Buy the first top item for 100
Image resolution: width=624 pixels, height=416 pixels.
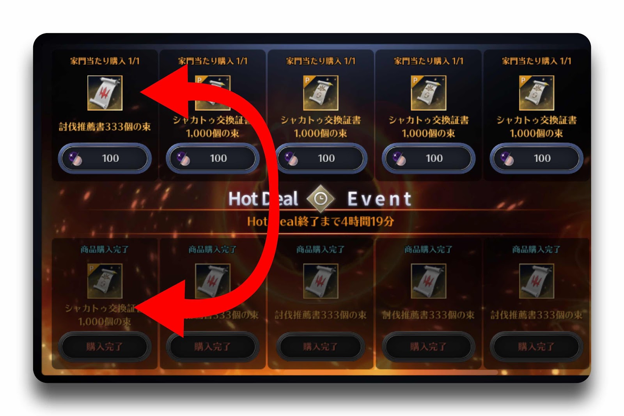click(x=105, y=158)
